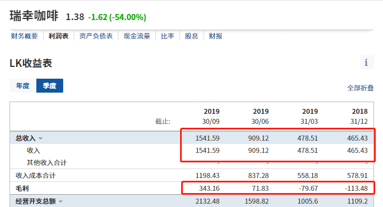Viewport: 383px width, 207px height.
Task: Click the 2019 30/09 column header
Action: 211,116
